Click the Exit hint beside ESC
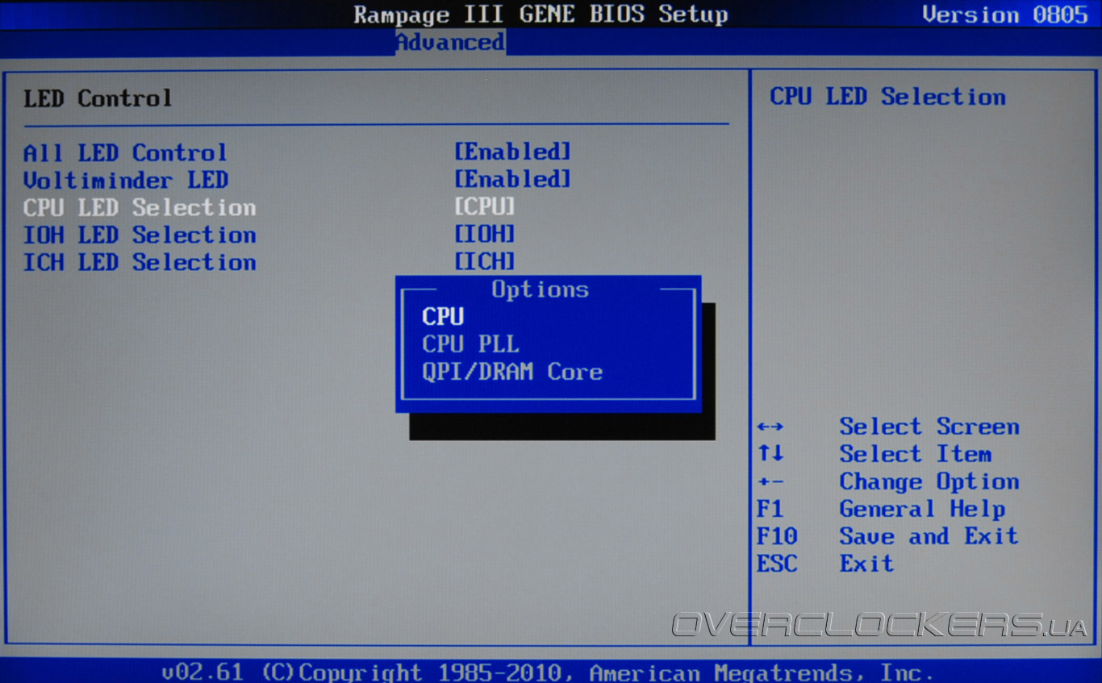The height and width of the screenshot is (683, 1102). 866,564
